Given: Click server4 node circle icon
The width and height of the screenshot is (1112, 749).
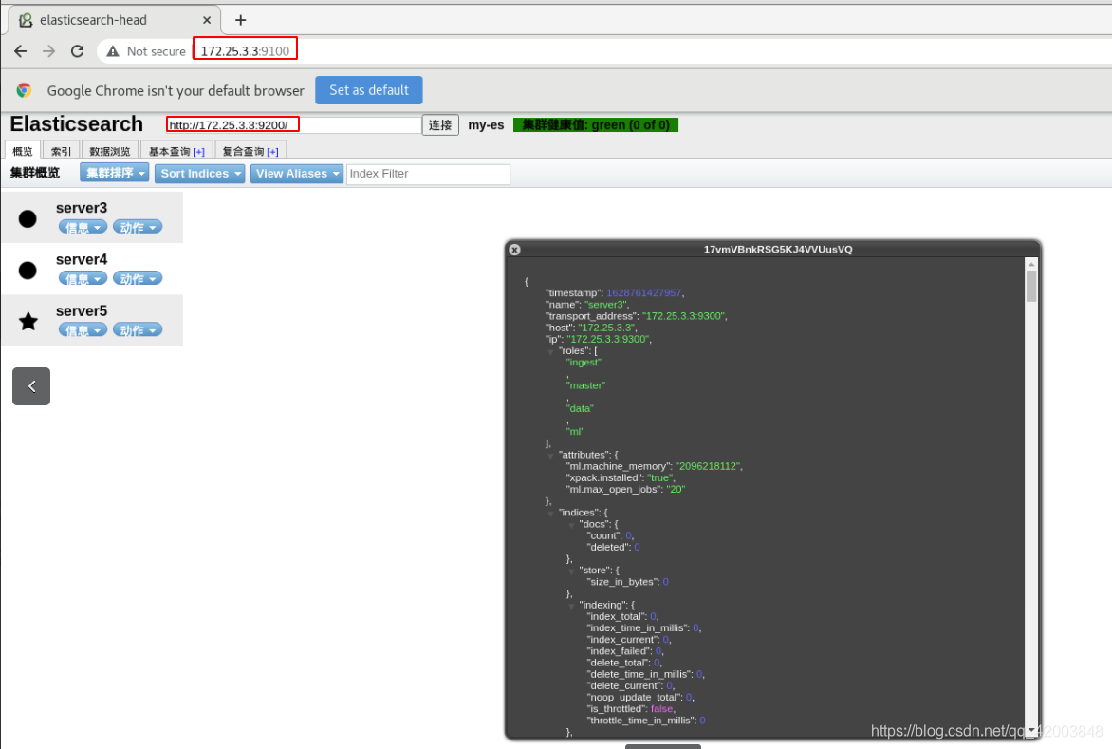Looking at the screenshot, I should [28, 271].
